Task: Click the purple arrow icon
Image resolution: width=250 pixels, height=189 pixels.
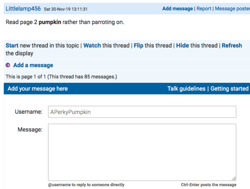Action: [8, 65]
